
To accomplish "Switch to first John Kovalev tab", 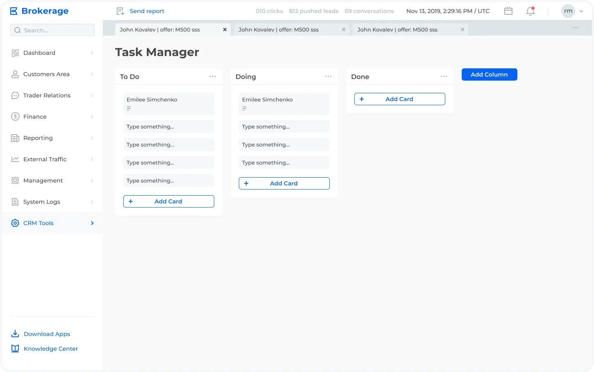I will click(173, 29).
